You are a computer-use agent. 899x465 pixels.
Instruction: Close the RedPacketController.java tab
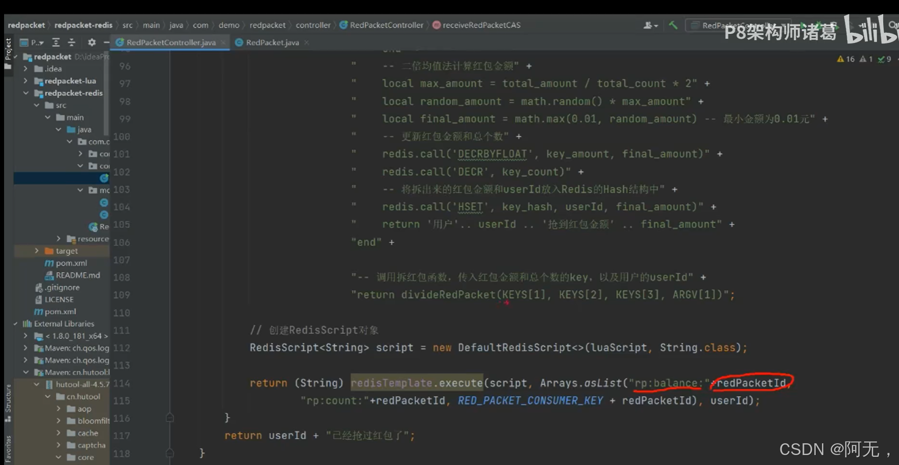(223, 43)
